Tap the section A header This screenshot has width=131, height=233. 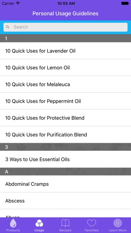(x=65, y=172)
